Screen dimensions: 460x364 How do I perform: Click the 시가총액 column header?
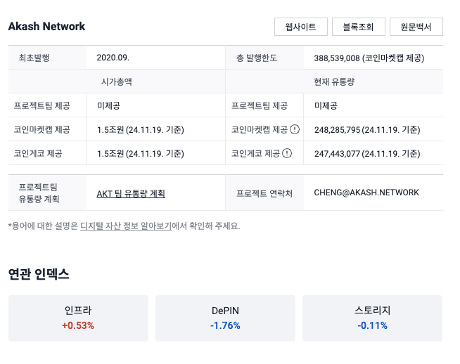[117, 82]
